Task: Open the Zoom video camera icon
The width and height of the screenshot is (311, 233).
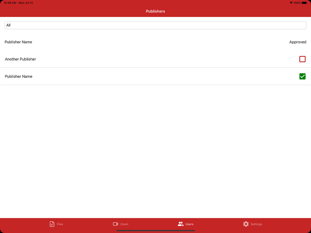Action: tap(115, 224)
